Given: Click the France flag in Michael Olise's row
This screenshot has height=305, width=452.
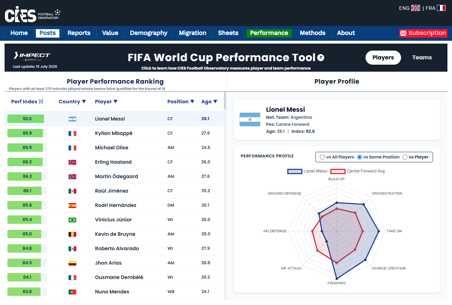Looking at the screenshot, I should (x=72, y=148).
